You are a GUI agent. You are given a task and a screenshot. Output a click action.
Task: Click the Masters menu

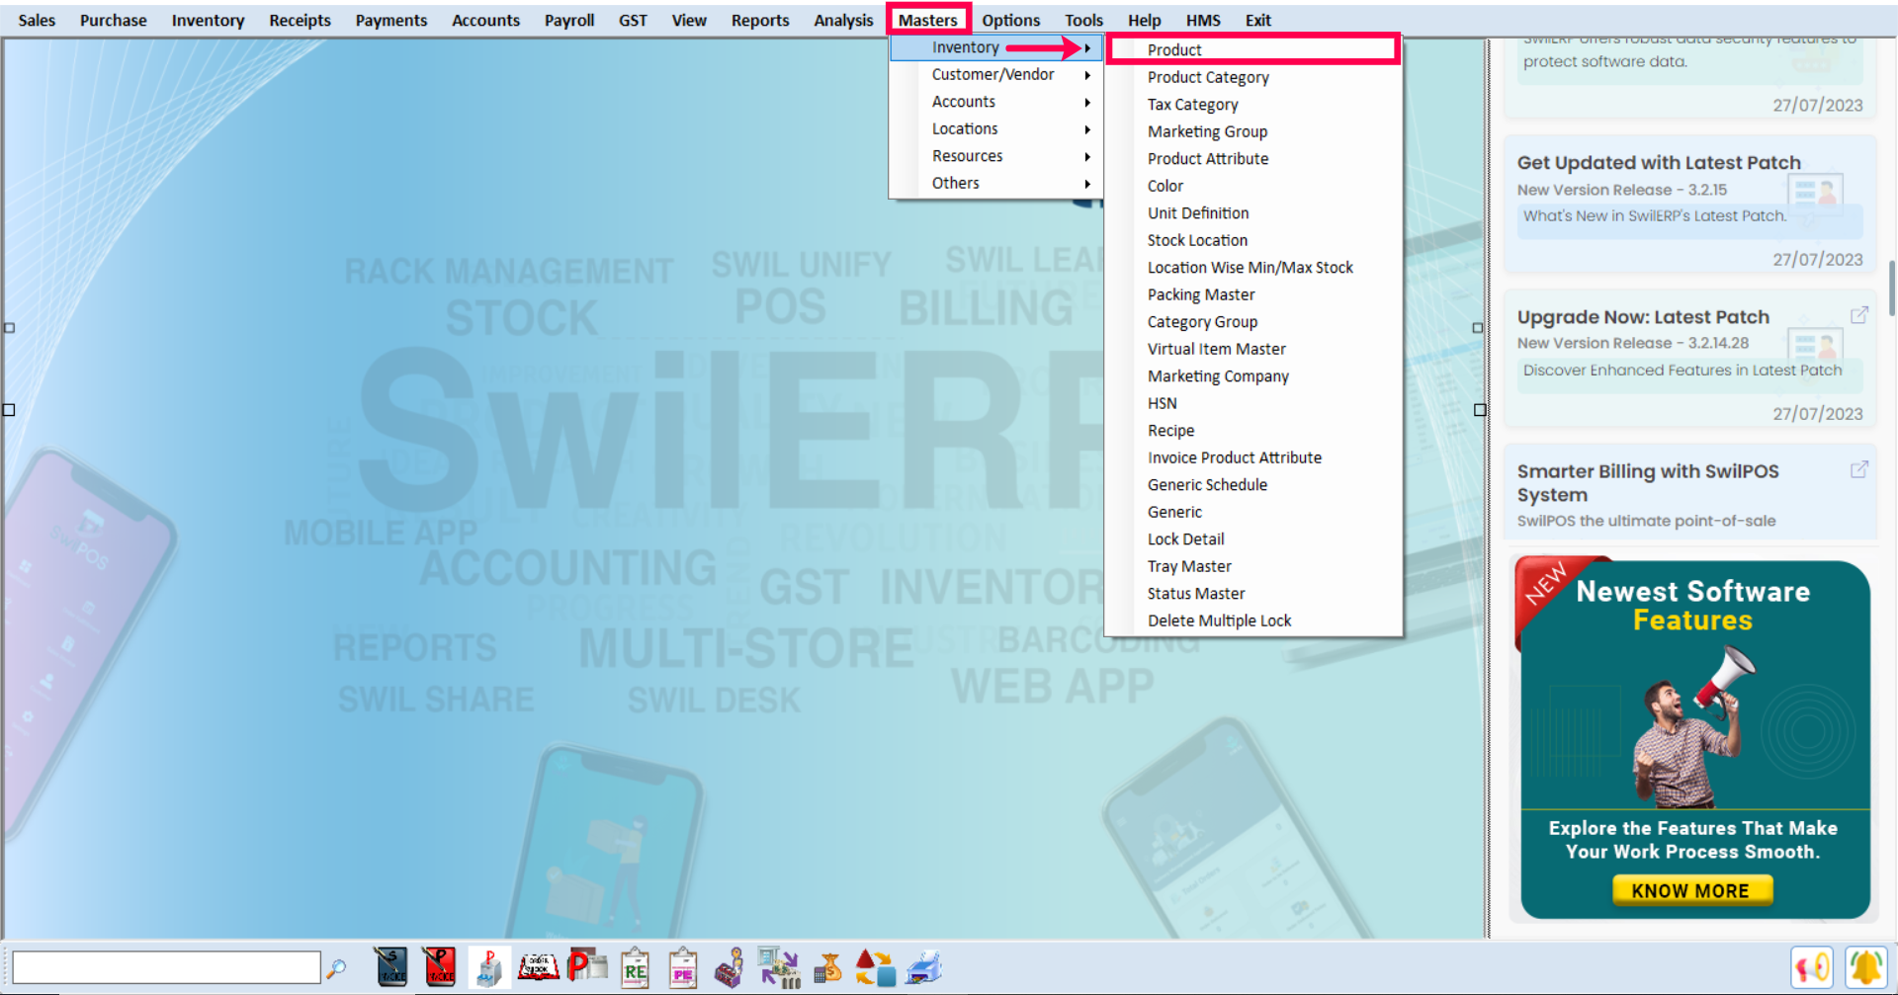[x=927, y=20]
